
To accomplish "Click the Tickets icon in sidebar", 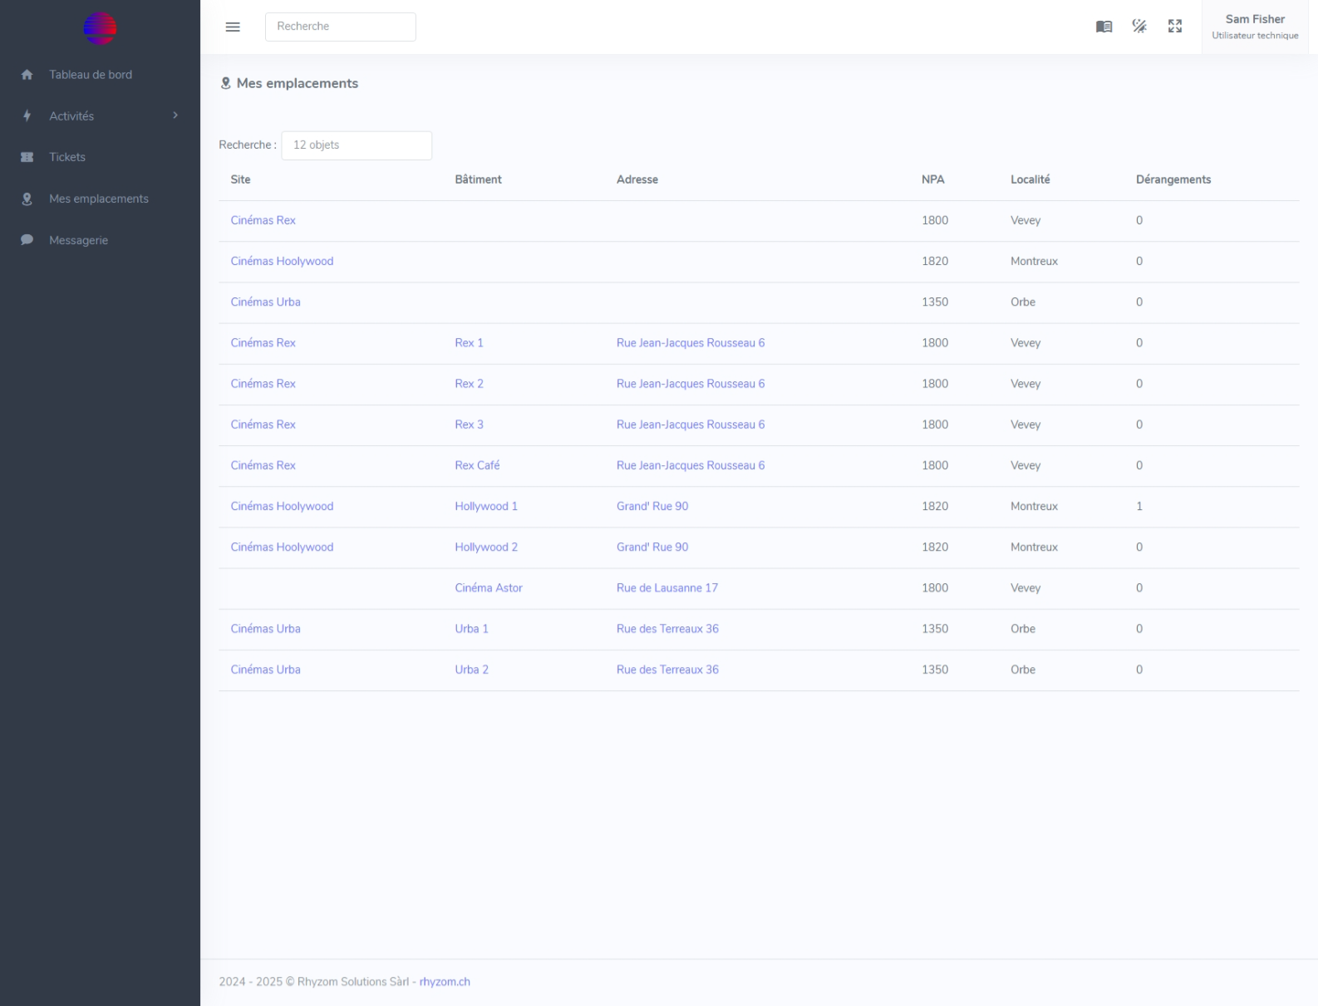I will click(x=27, y=157).
